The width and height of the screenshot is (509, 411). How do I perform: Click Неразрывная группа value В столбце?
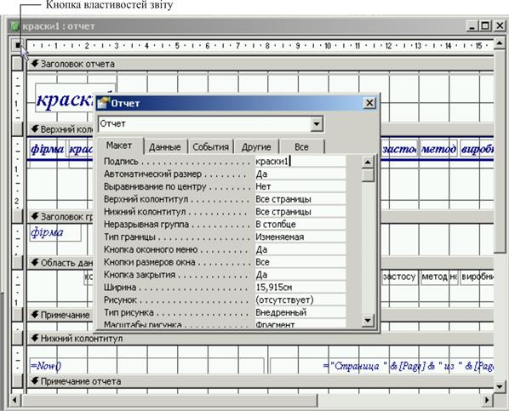click(300, 225)
